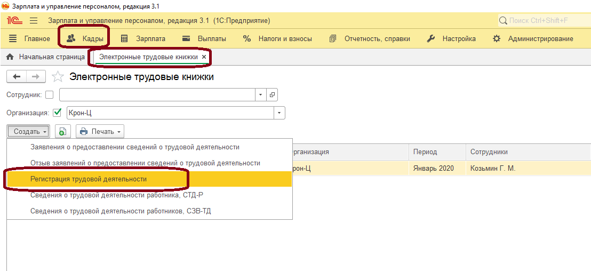Choose Регистрация трудовой деятельности menu item
Viewport: 591px width, 271px height.
coord(149,179)
